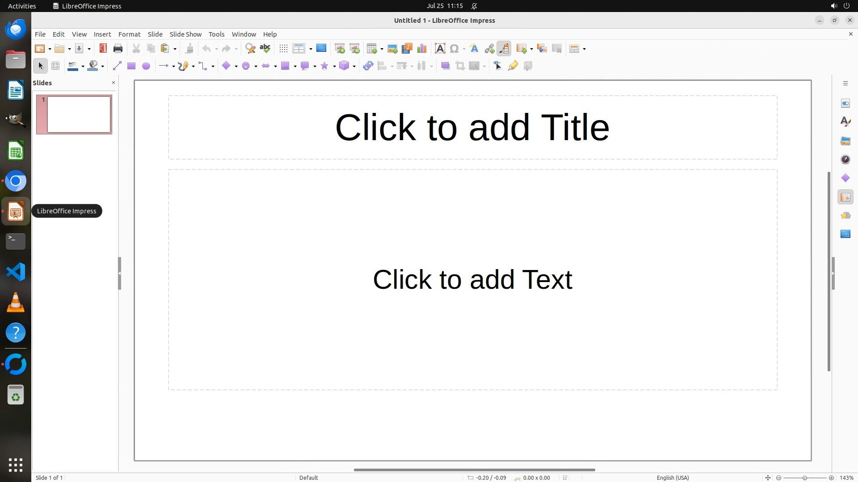
Task: Open the Format menu
Action: [x=129, y=34]
